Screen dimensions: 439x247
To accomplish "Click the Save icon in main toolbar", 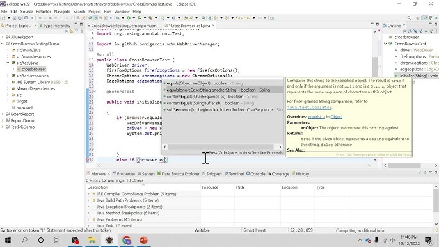I will (x=14, y=18).
